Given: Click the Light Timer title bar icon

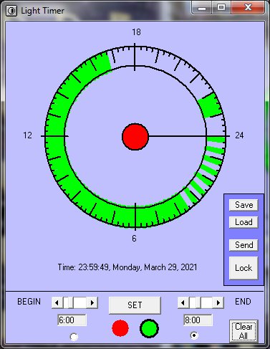Looking at the screenshot, I should coord(11,11).
